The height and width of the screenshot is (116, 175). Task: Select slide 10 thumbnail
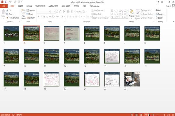(x=32, y=56)
